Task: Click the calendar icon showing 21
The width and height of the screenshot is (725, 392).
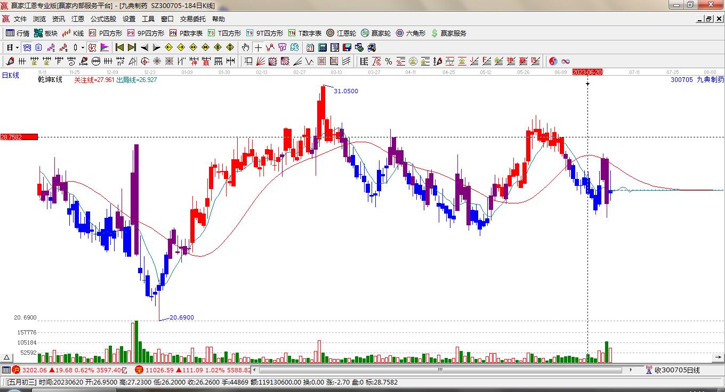Action: [x=310, y=47]
